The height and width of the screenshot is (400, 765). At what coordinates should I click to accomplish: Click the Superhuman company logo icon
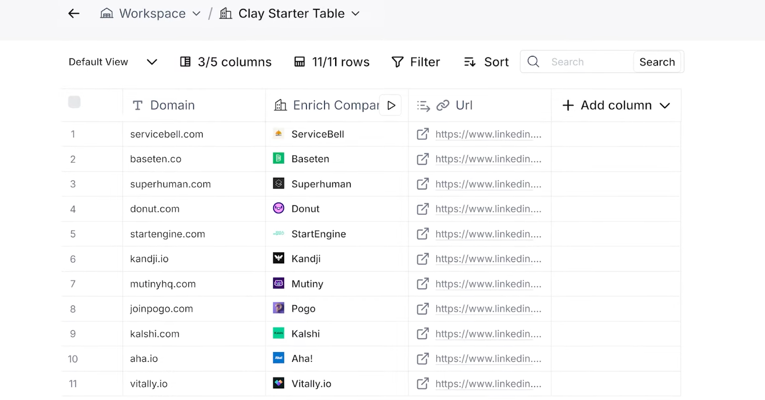coord(278,183)
